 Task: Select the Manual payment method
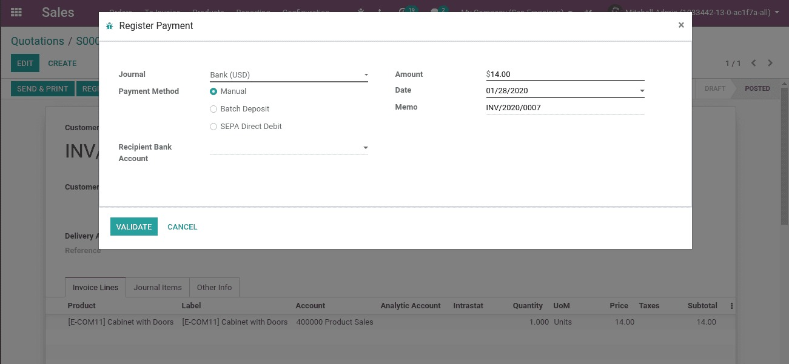[x=213, y=91]
